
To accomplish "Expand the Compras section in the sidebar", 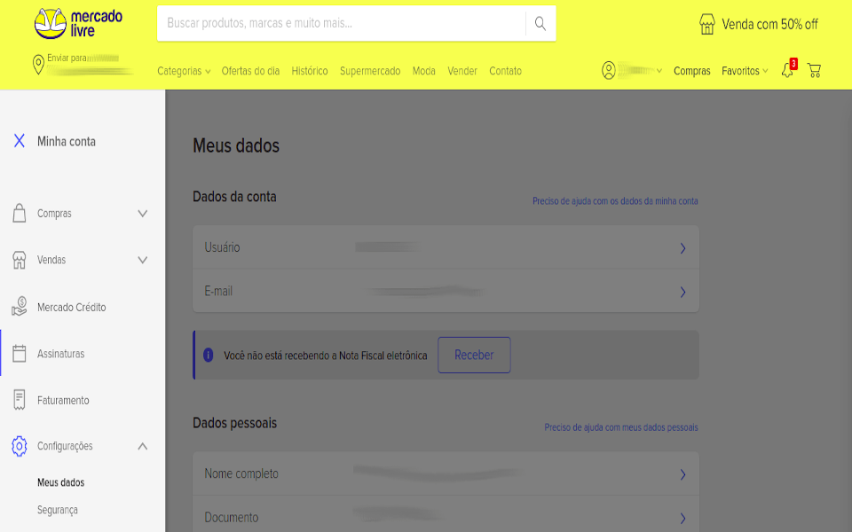I will [x=142, y=214].
